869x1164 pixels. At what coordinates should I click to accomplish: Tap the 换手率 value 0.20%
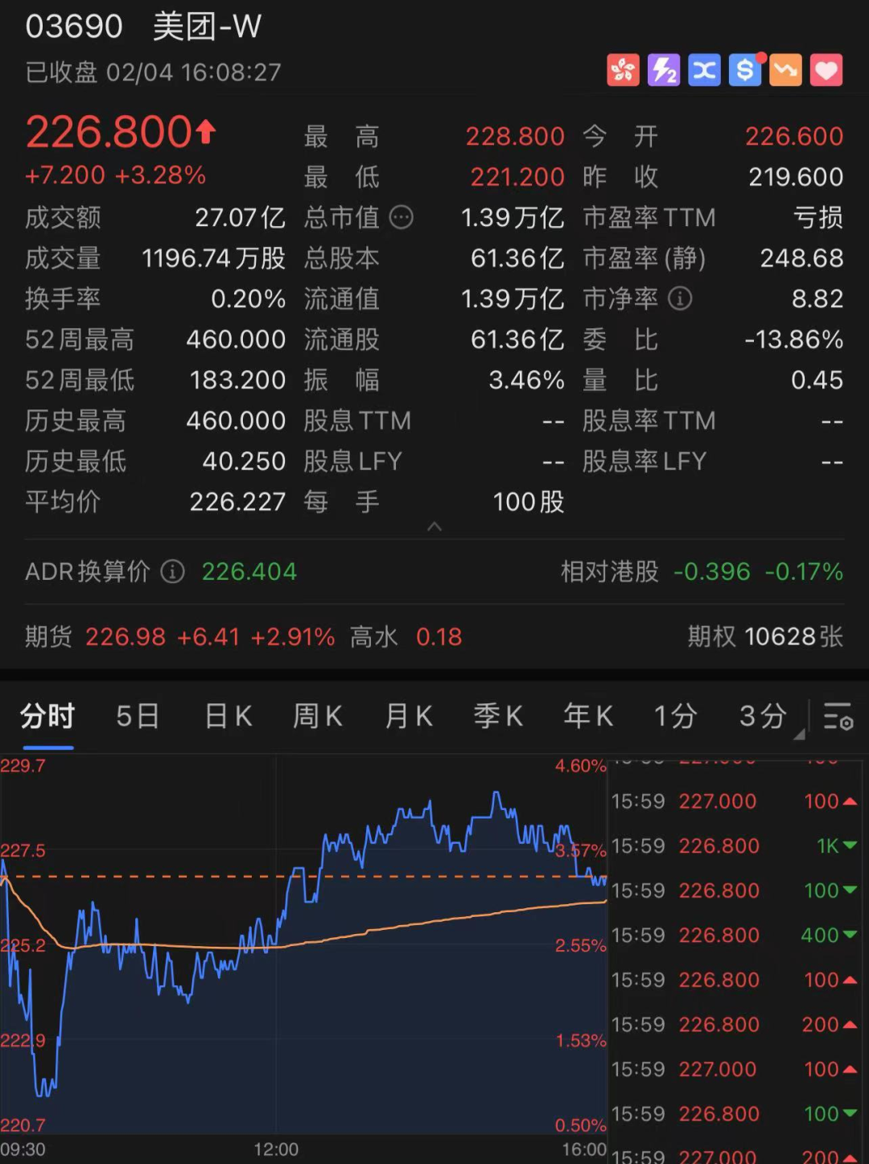tap(249, 298)
